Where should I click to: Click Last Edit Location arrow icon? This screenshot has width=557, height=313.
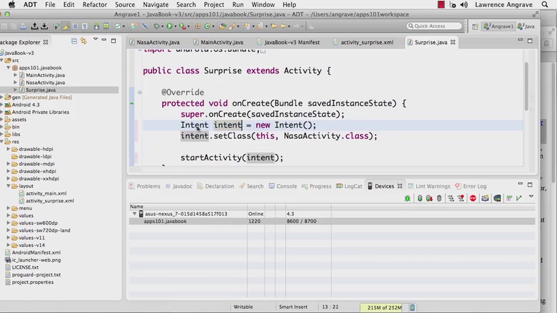click(273, 26)
